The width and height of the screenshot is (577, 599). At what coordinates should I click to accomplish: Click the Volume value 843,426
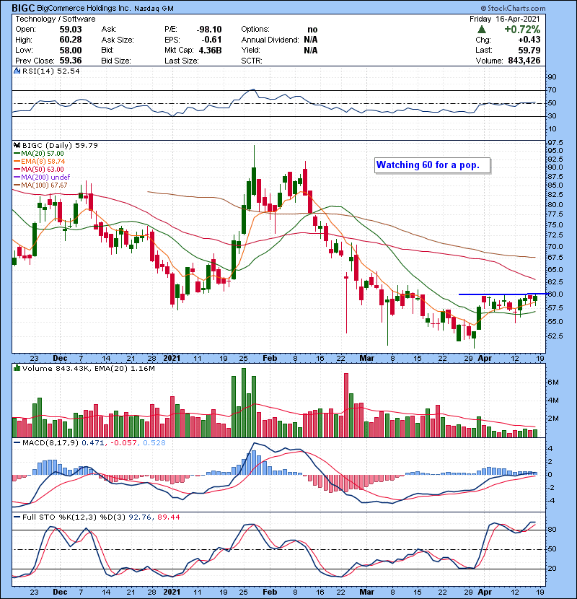524,61
